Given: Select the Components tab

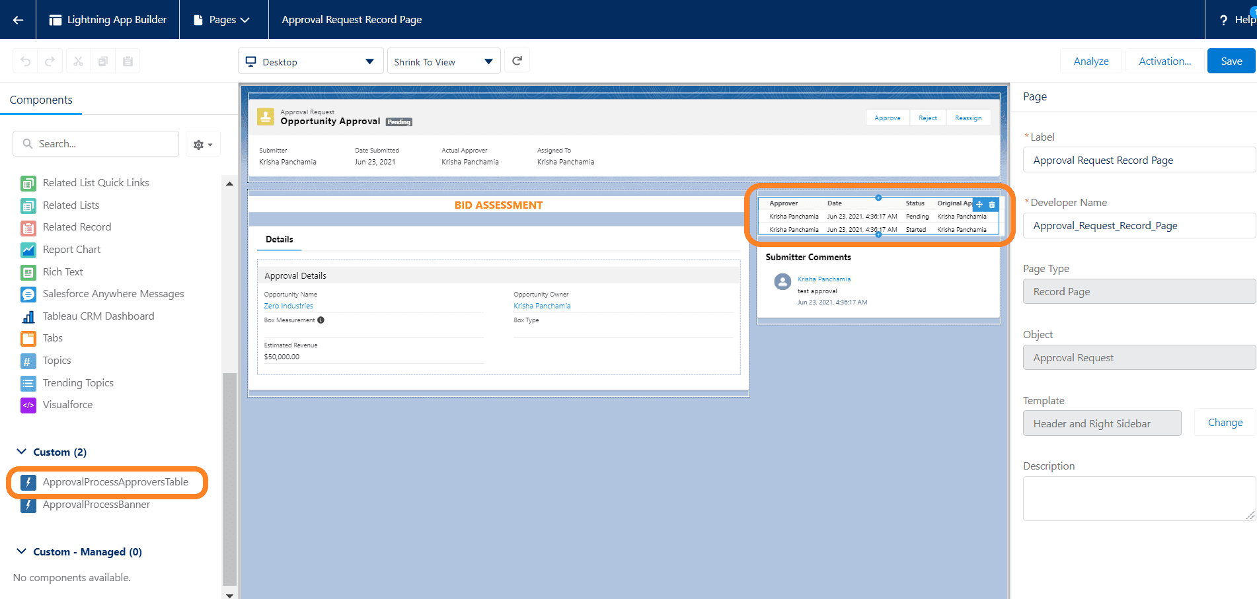Looking at the screenshot, I should tap(41, 100).
